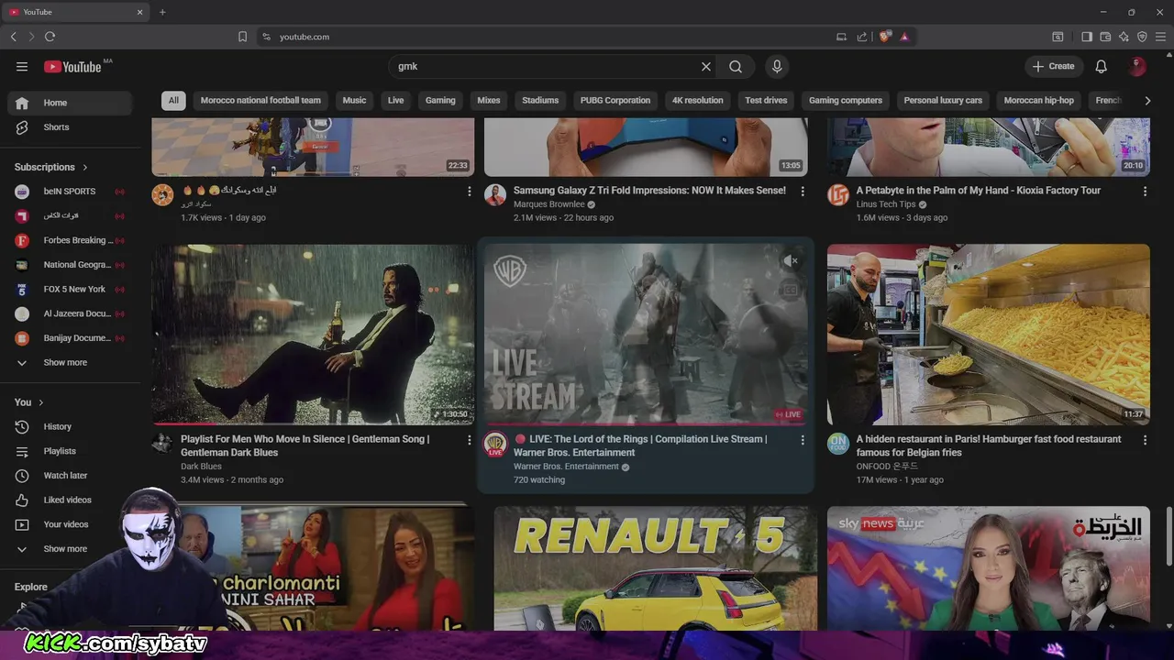Click the browser address bar
Screen dimensions: 1174x660
tap(550, 37)
